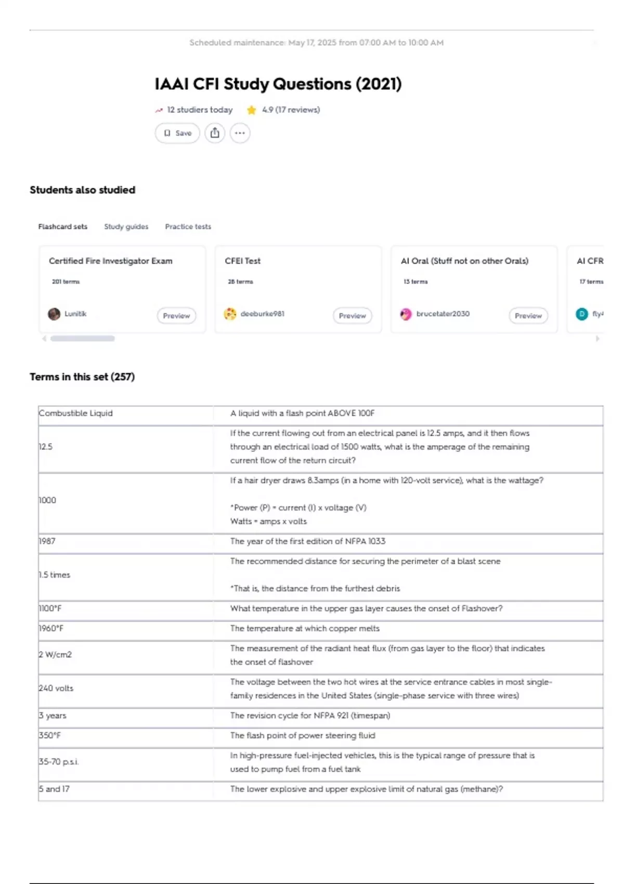
Task: Click the left arrow of card carousel
Action: [44, 339]
